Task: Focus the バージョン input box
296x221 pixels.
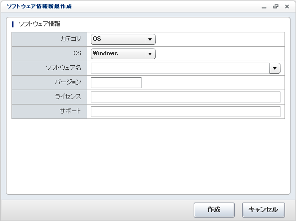Action: [x=116, y=83]
